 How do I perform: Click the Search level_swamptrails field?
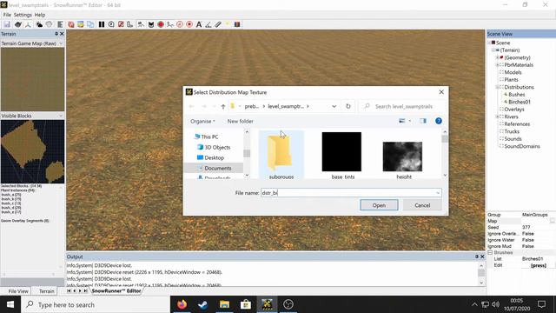pyautogui.click(x=403, y=106)
